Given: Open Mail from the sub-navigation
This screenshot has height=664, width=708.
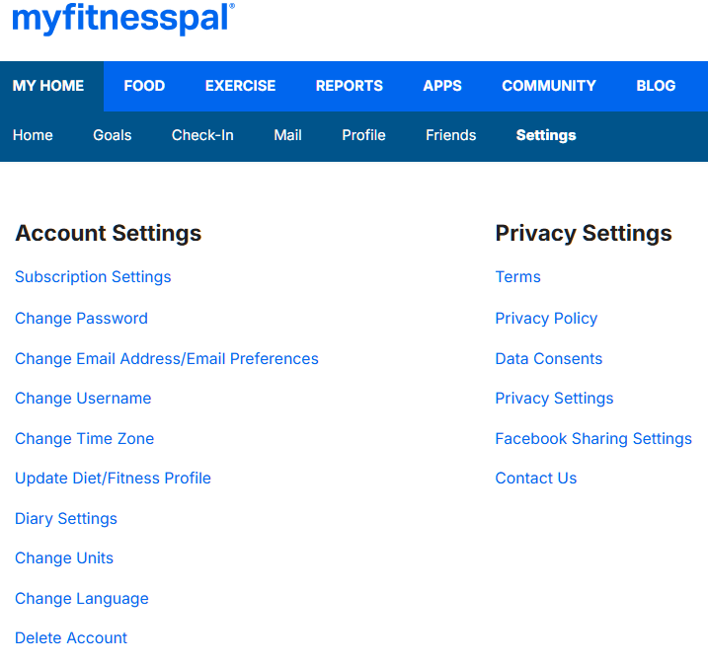Looking at the screenshot, I should coord(287,135).
